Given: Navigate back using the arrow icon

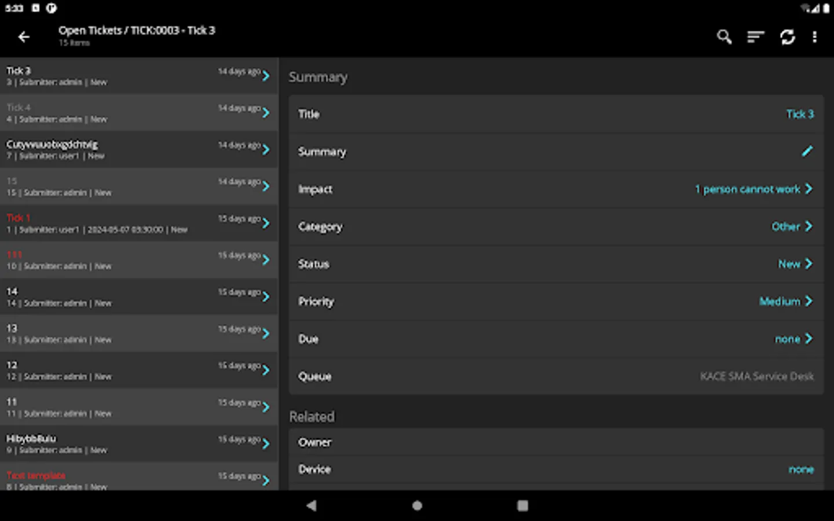Looking at the screenshot, I should [x=23, y=36].
